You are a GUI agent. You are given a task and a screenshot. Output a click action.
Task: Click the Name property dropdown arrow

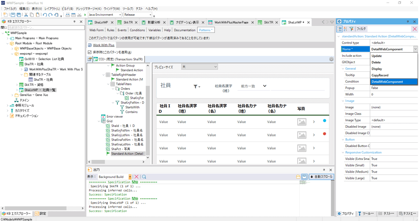[x=415, y=49]
